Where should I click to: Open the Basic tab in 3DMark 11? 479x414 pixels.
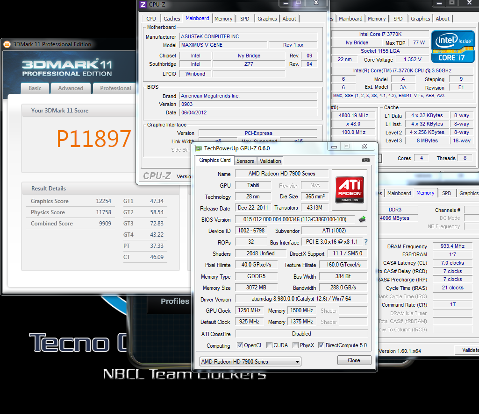click(35, 88)
